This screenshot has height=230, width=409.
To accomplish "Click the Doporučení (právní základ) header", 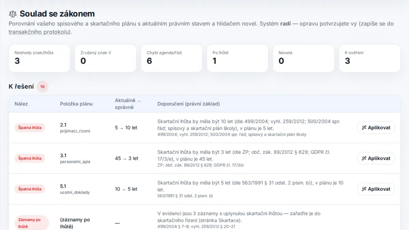I will (188, 104).
